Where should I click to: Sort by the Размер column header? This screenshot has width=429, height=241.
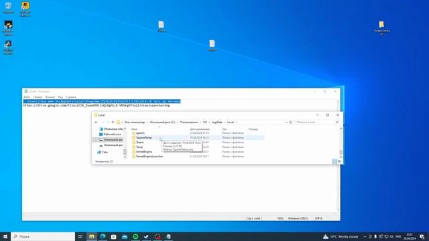point(253,129)
